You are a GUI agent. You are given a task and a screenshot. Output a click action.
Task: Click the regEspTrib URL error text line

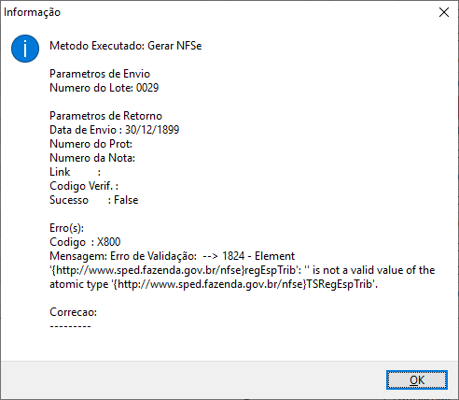[243, 270]
